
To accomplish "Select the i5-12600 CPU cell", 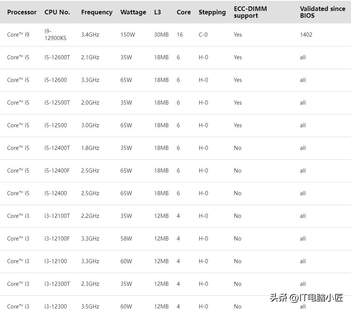I will click(x=55, y=80).
